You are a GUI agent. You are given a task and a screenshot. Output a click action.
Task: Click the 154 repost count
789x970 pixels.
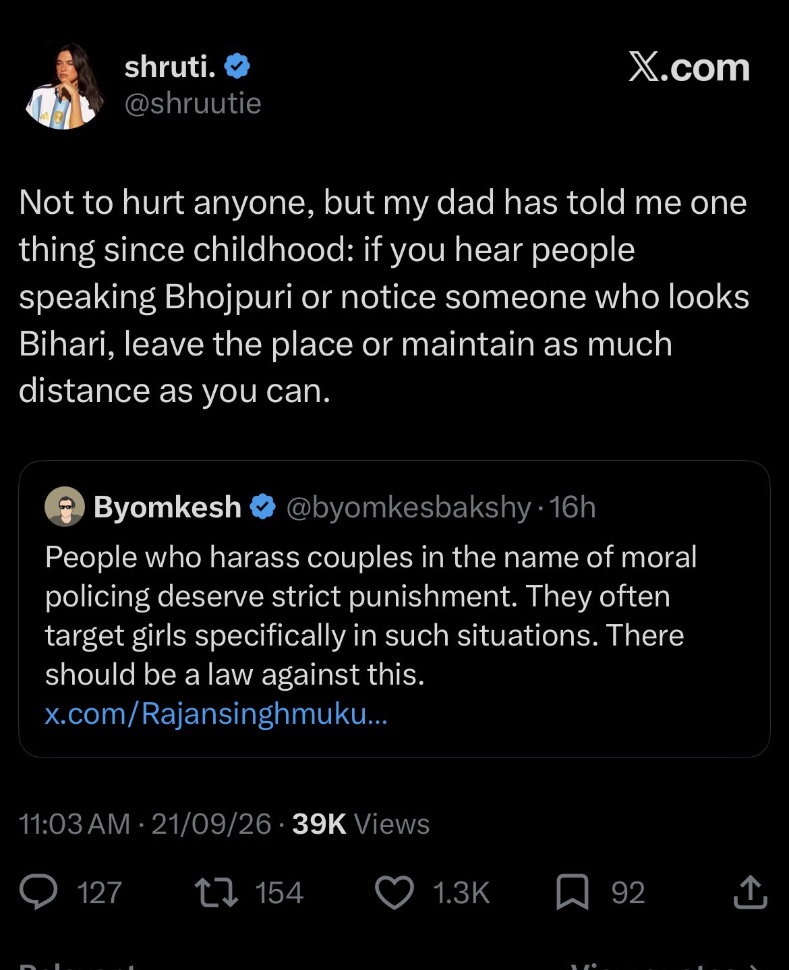(x=279, y=893)
